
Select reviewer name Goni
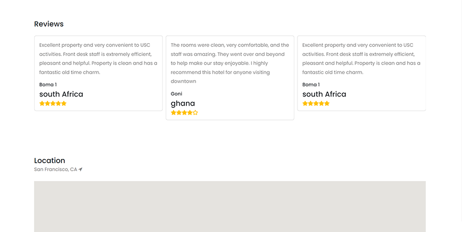pyautogui.click(x=176, y=94)
